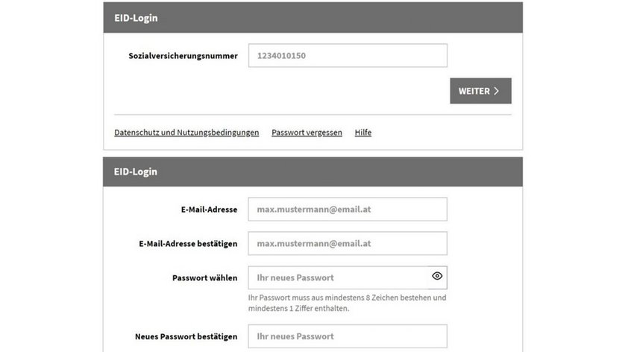Click the Passwort wählen label
This screenshot has height=352, width=625.
click(205, 278)
